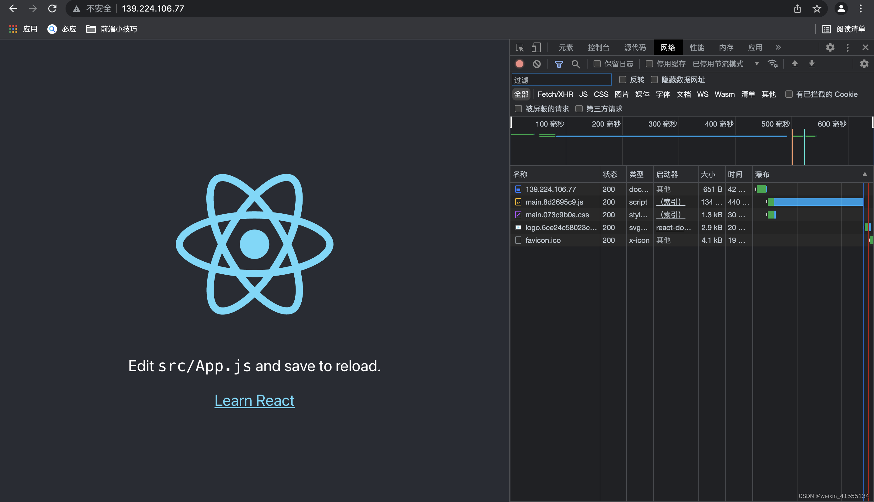Open the Chrome three-dot menu
The height and width of the screenshot is (502, 874).
click(x=861, y=8)
